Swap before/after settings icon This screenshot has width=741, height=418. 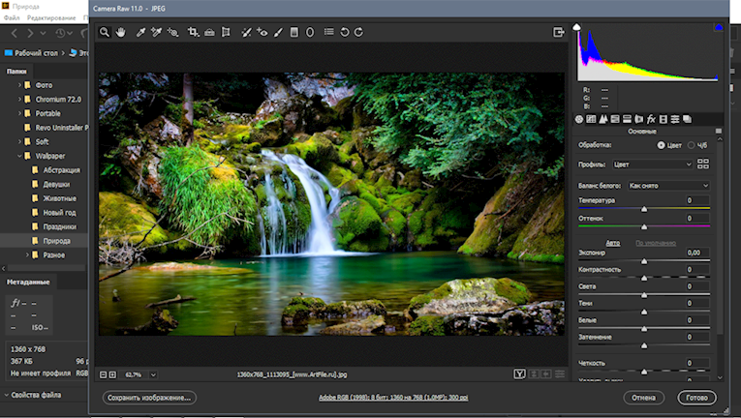point(534,374)
